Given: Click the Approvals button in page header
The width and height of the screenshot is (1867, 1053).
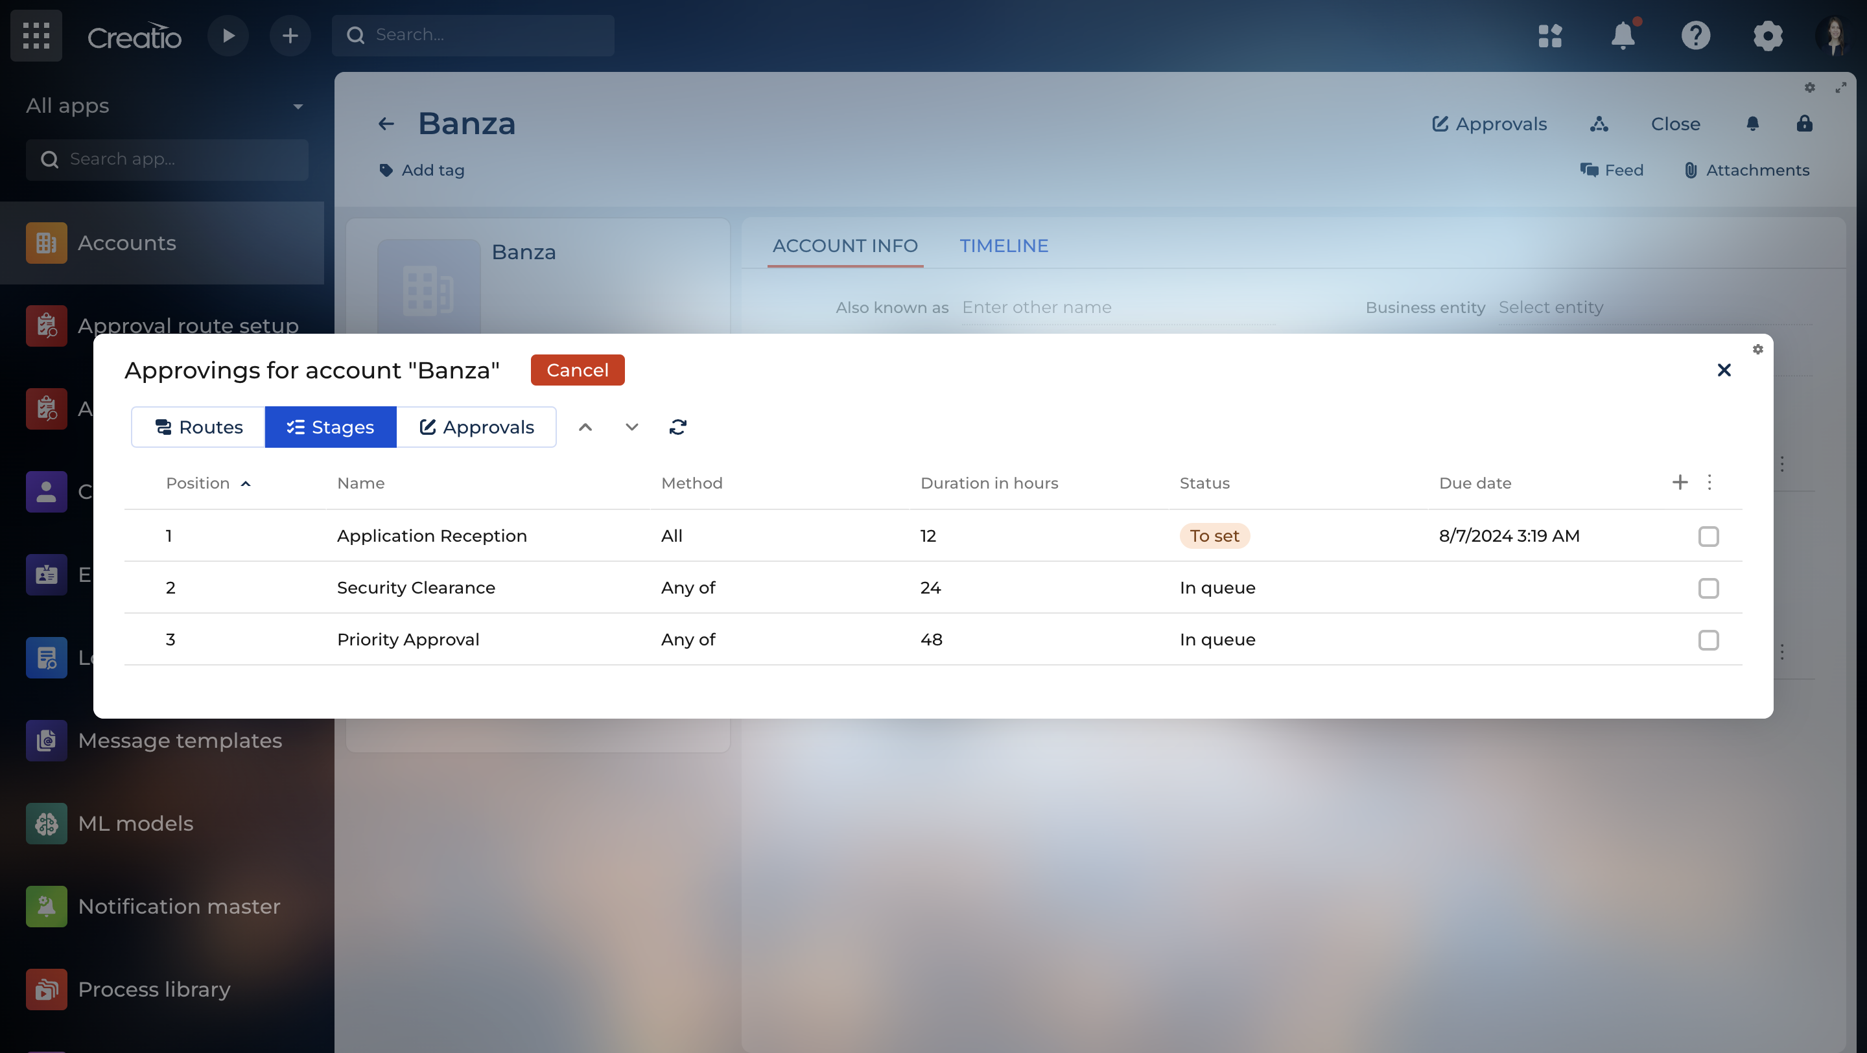Looking at the screenshot, I should point(1490,124).
